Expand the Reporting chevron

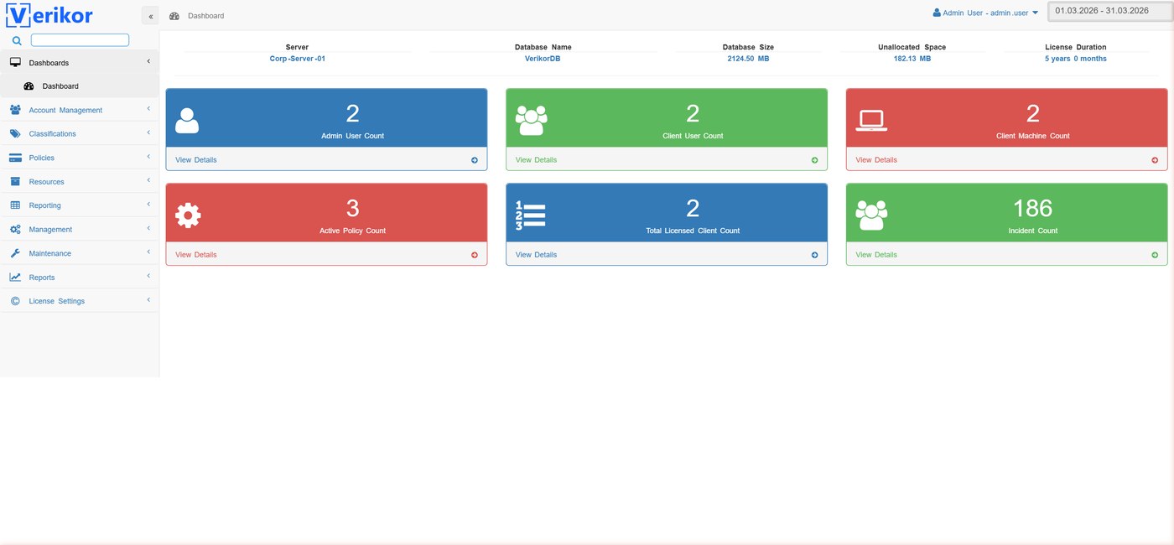tap(148, 205)
